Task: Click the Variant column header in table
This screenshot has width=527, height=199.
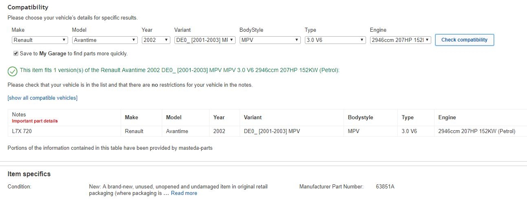Action: coord(253,117)
